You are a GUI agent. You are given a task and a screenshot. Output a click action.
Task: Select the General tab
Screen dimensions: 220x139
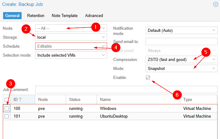click(x=12, y=15)
